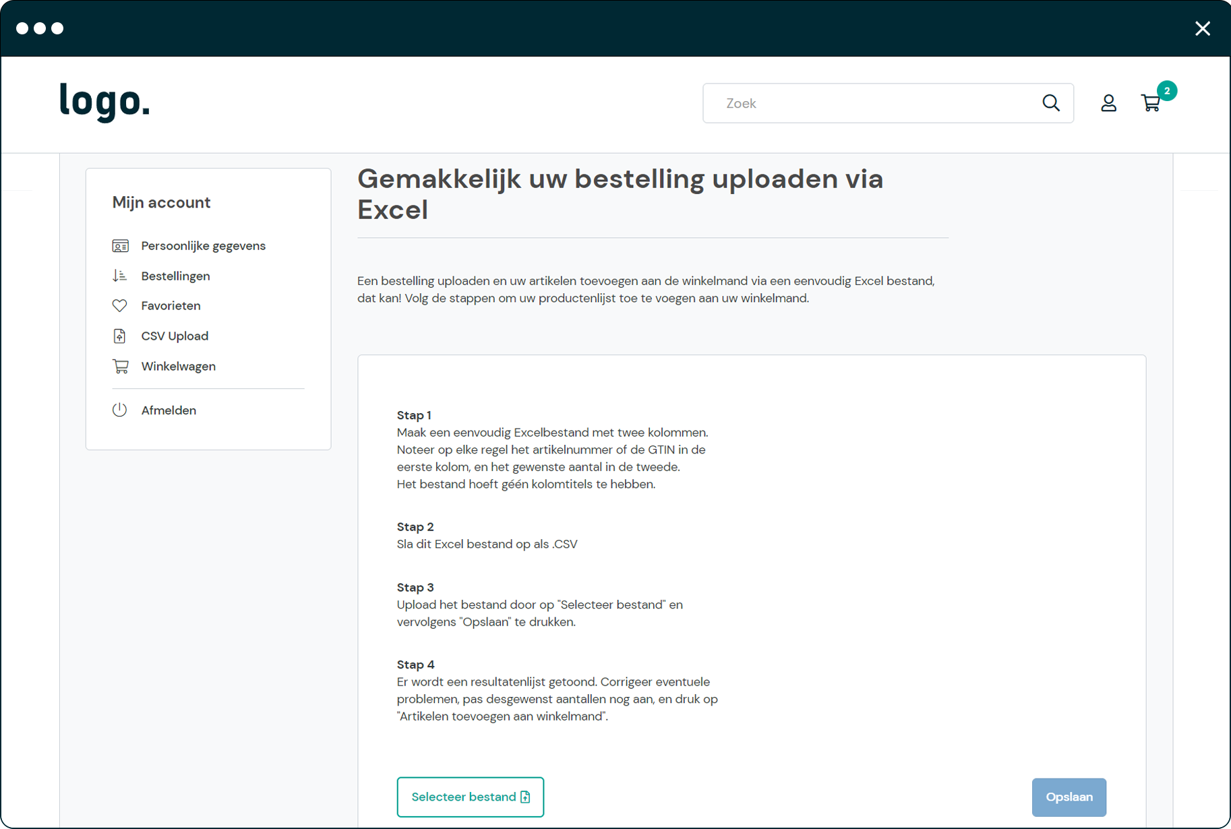Viewport: 1231px width, 829px height.
Task: Click the 'Stap 3' heading
Action: coord(415,588)
